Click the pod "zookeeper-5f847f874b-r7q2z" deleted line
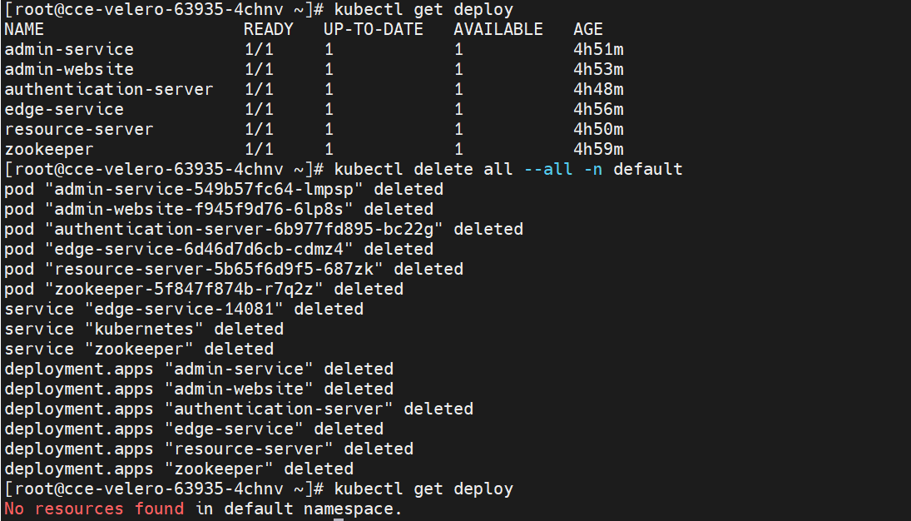Screen dimensions: 911x521 204,289
